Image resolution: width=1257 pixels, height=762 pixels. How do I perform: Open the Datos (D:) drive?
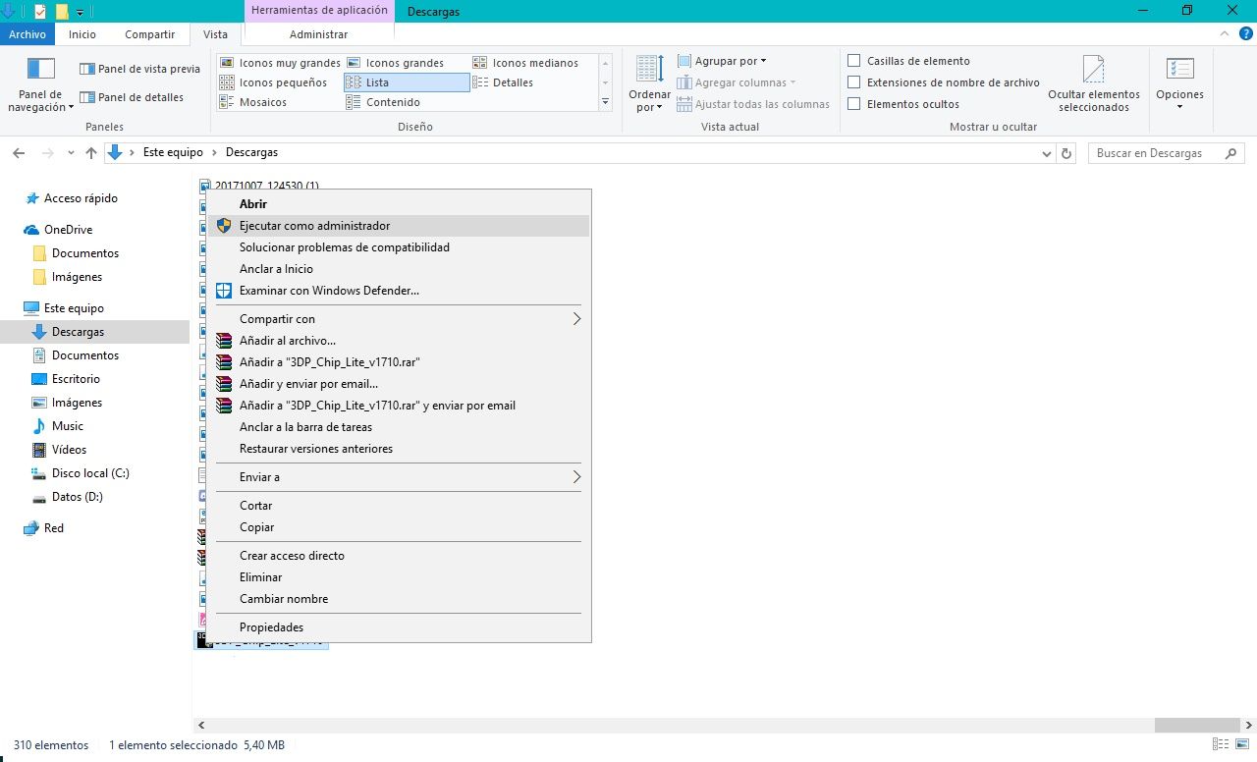click(77, 497)
